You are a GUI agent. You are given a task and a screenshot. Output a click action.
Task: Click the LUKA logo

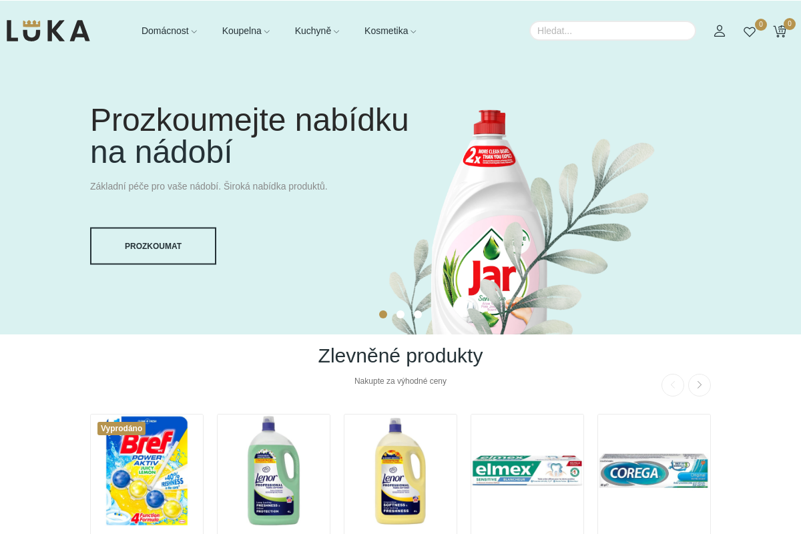[48, 31]
